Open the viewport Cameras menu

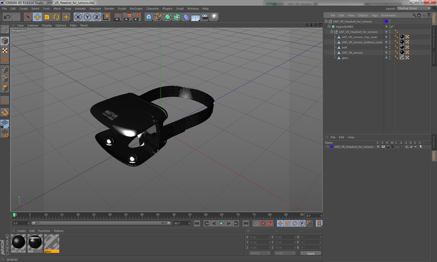tap(33, 25)
